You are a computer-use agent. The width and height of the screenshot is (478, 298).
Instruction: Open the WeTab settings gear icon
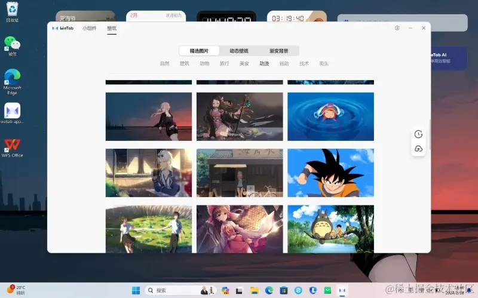pos(397,28)
